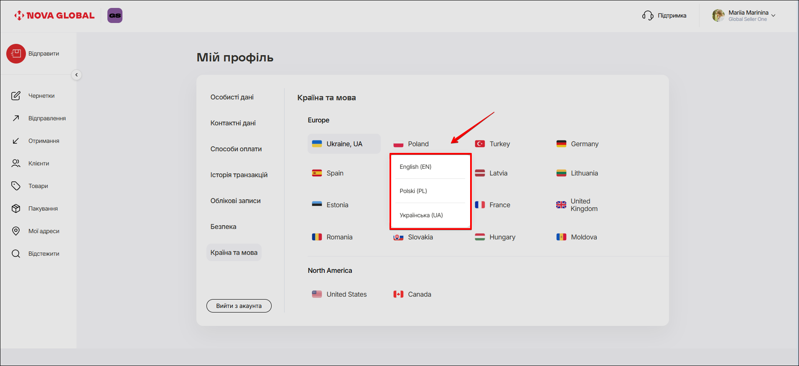Click the red Send package icon
The image size is (799, 366).
[16, 53]
